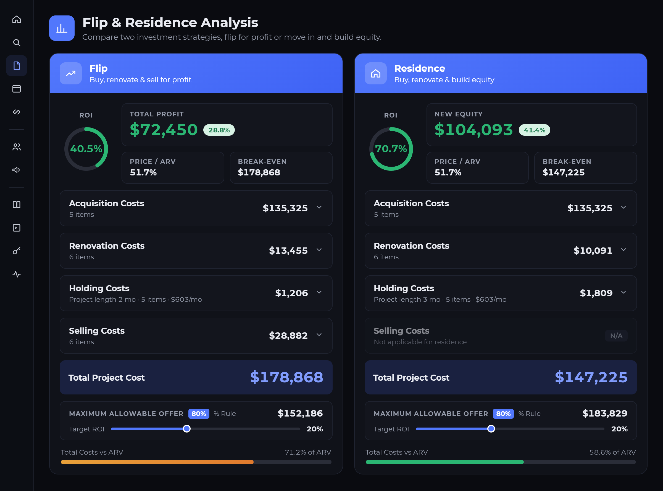This screenshot has width=663, height=491.
Task: Expand Residence Renovation Costs chevron
Action: [x=623, y=250]
